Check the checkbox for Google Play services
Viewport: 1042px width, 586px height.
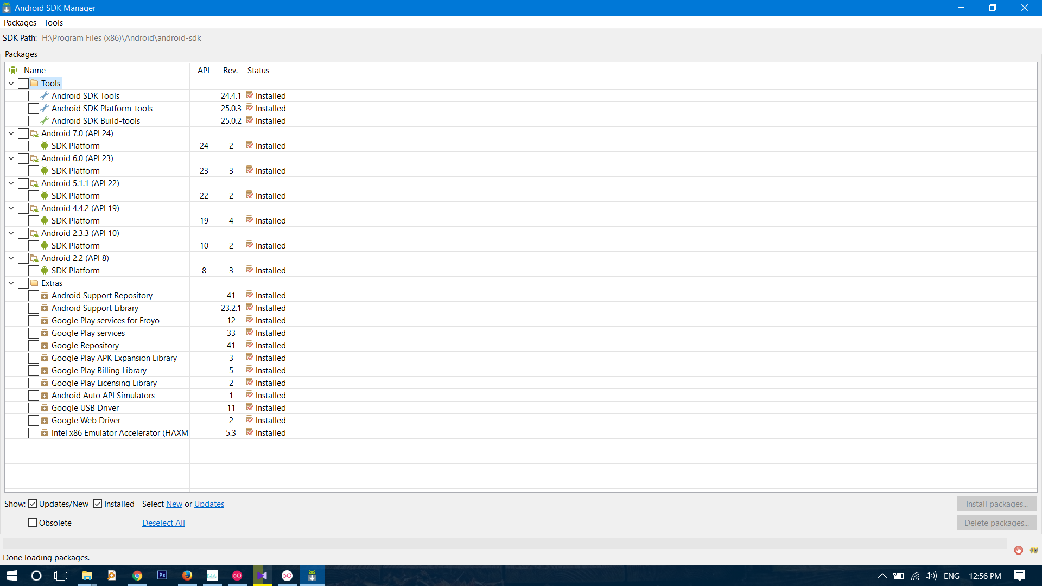point(33,333)
